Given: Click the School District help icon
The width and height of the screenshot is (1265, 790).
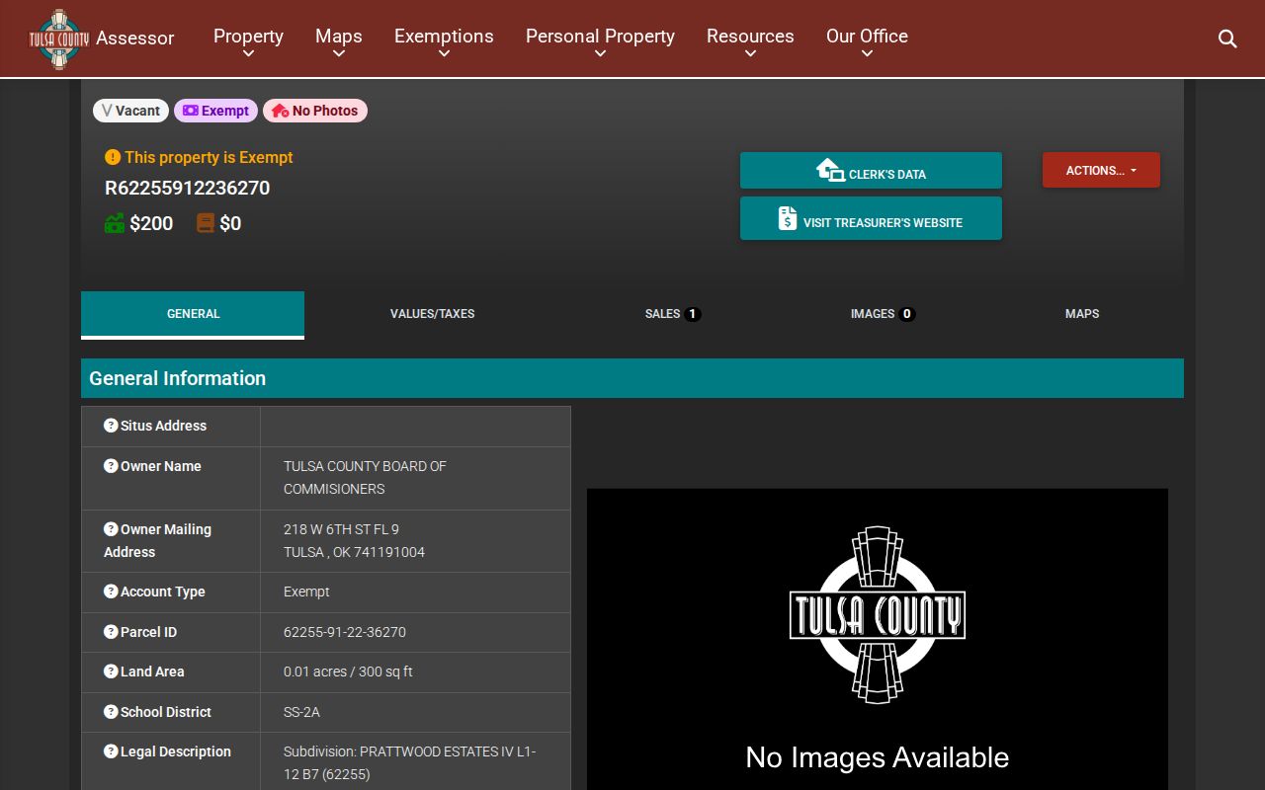Looking at the screenshot, I should pos(111,712).
